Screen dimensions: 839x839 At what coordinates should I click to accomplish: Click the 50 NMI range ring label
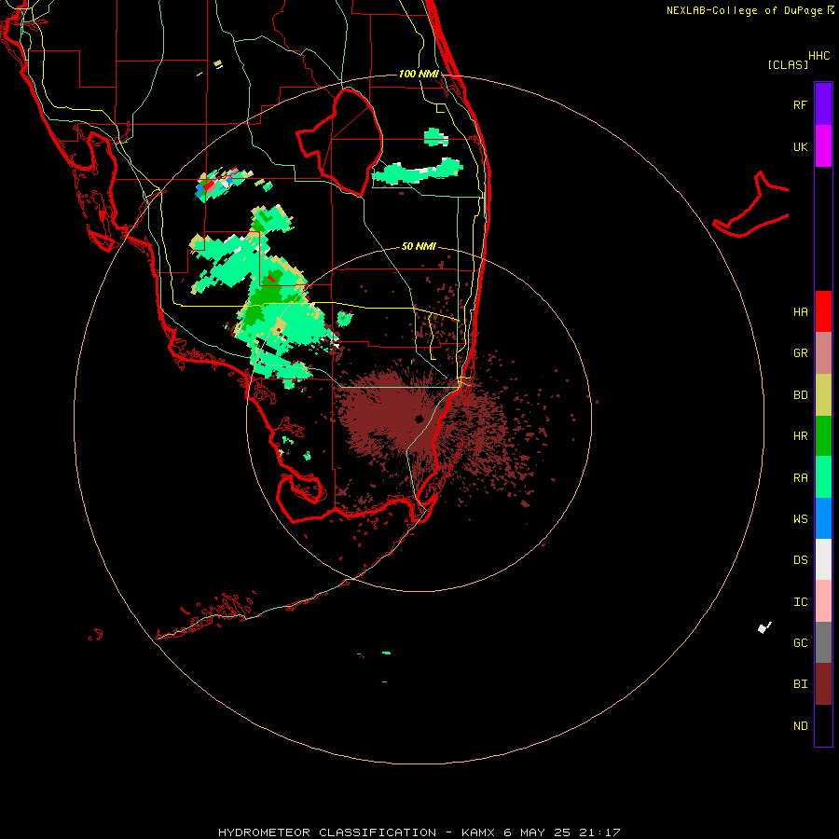[x=419, y=246]
